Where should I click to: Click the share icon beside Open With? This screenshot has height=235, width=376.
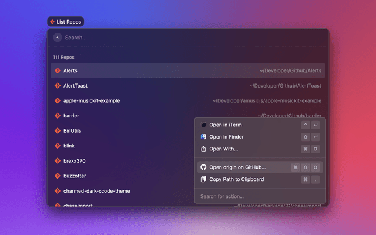203,149
